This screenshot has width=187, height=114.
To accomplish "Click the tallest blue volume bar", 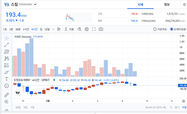I will [31, 57].
